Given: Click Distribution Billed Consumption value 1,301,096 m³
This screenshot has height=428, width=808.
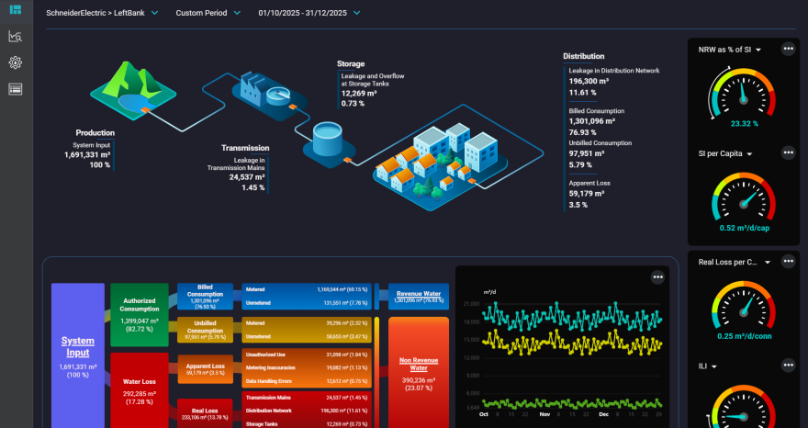Looking at the screenshot, I should (592, 122).
